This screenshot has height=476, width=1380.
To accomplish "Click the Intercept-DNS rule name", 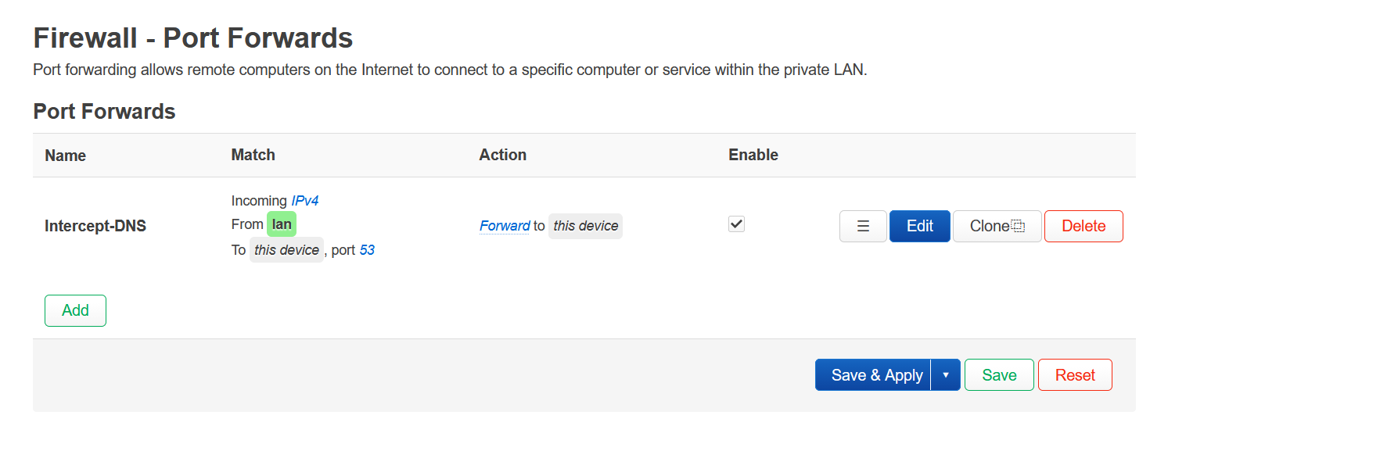I will pos(95,226).
